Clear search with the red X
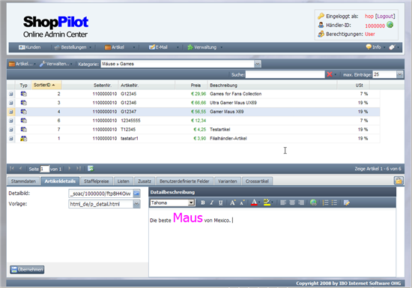The height and width of the screenshot is (288, 412). point(330,74)
